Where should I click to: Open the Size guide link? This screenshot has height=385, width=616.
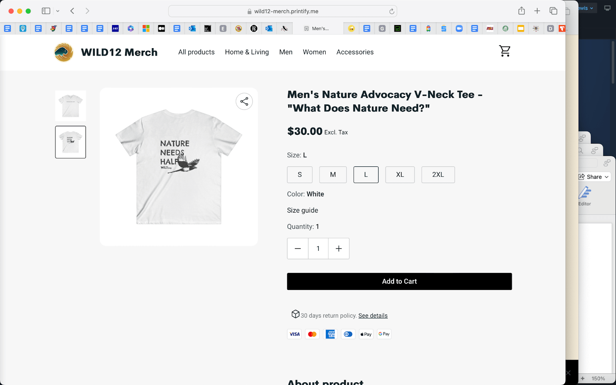(302, 210)
